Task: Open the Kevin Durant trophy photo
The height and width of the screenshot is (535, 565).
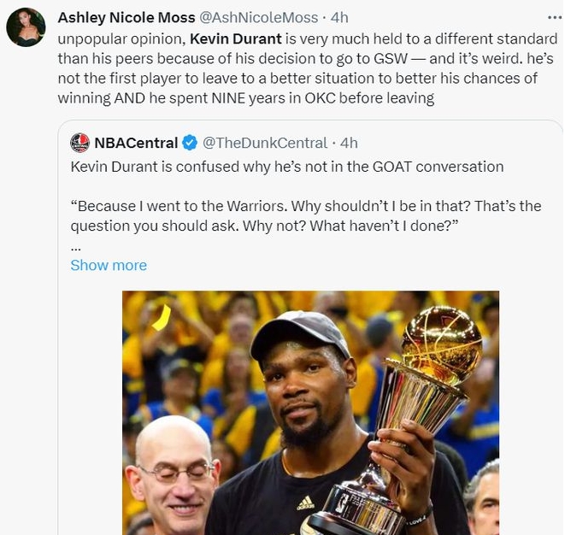Action: point(310,410)
